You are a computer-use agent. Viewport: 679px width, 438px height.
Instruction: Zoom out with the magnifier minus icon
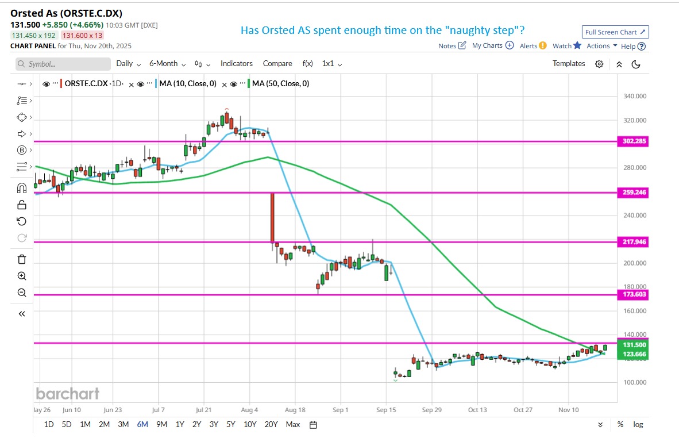tap(22, 293)
